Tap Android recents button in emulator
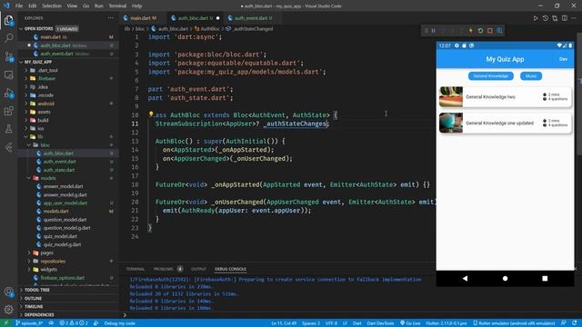The width and height of the screenshot is (582, 327). (x=545, y=278)
